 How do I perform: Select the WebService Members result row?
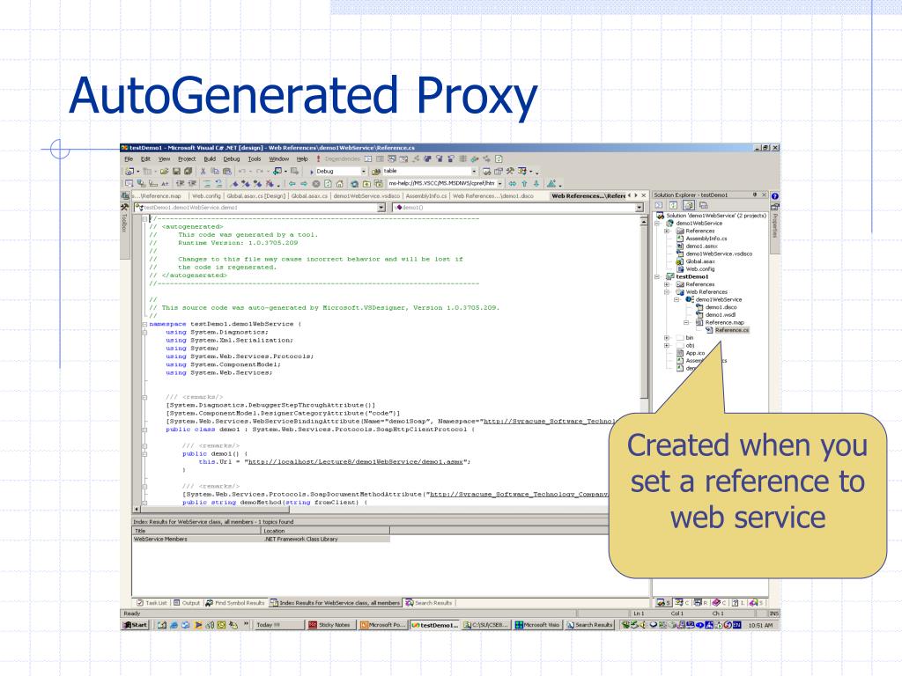[x=261, y=540]
